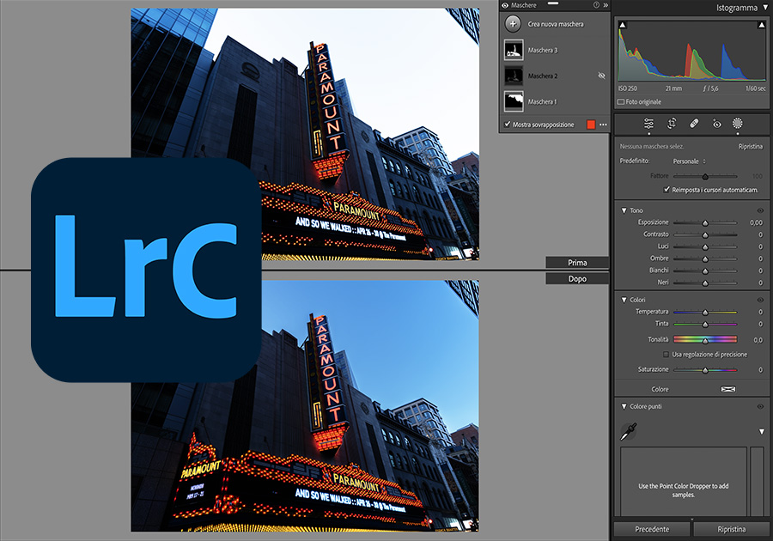Click the Esposizione slider handle
Image resolution: width=773 pixels, height=541 pixels.
705,222
